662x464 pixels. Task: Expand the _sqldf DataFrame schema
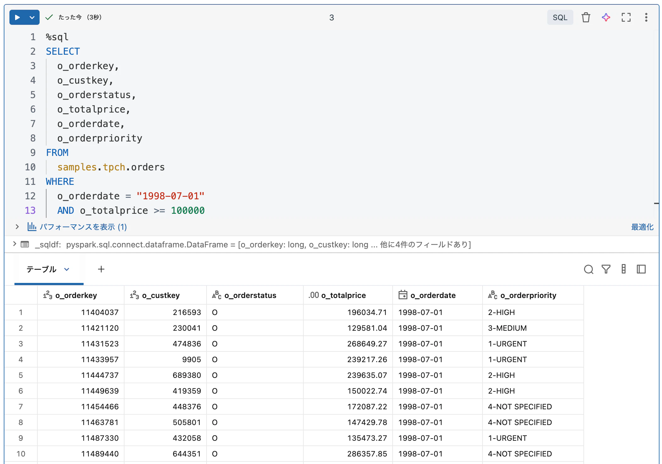click(x=14, y=244)
